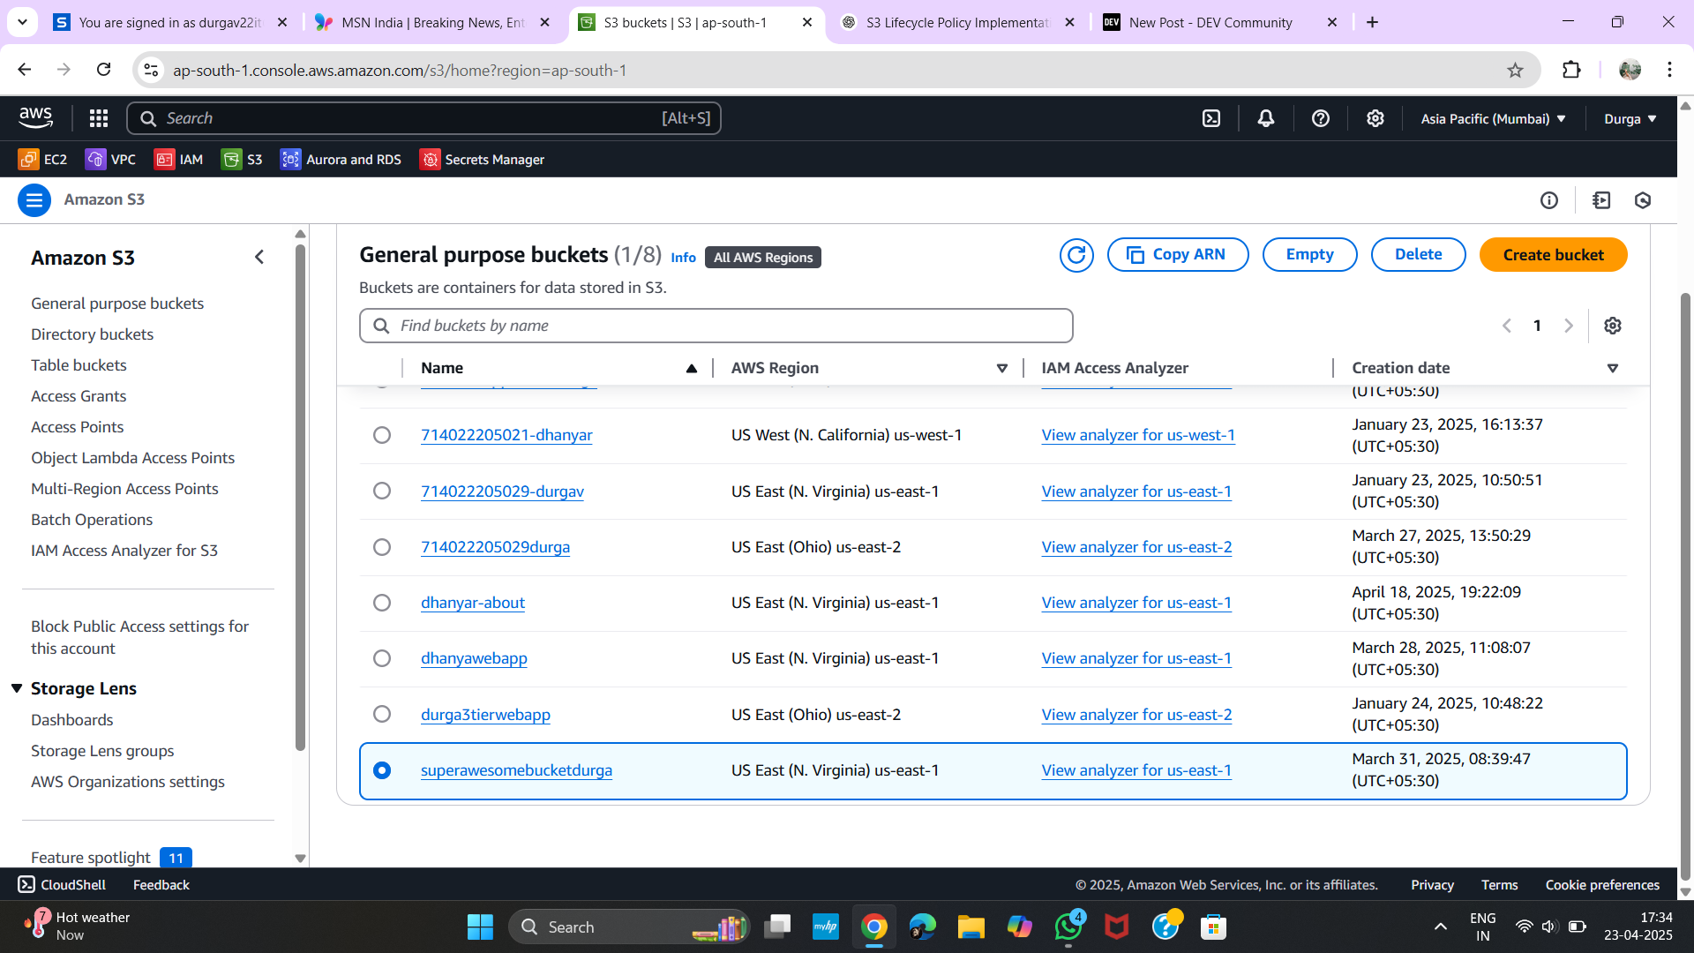Screen dimensions: 1694x953
Task: Sort buckets by AWS Region column arrow
Action: [x=1002, y=368]
